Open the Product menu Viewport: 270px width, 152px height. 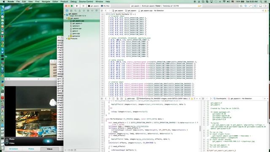coord(64,1)
